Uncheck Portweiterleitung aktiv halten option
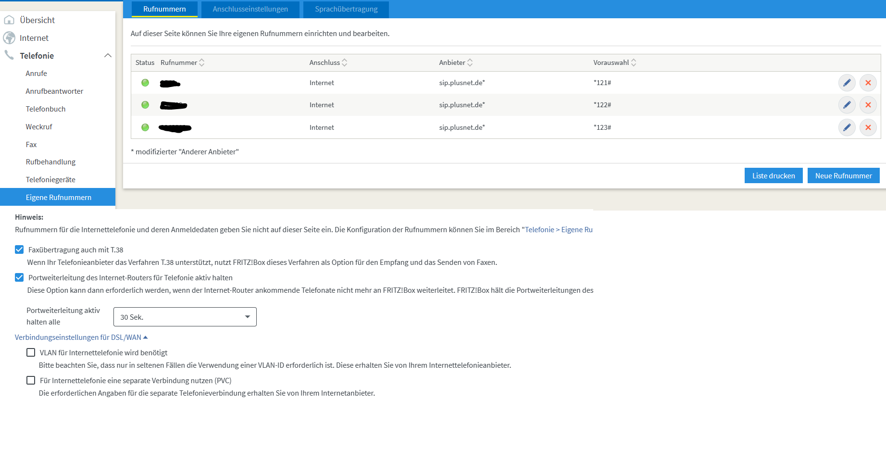 [x=19, y=277]
